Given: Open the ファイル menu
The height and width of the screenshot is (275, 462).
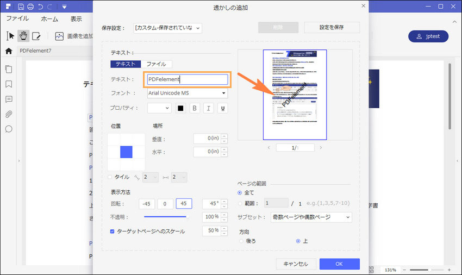Looking at the screenshot, I should coord(17,18).
